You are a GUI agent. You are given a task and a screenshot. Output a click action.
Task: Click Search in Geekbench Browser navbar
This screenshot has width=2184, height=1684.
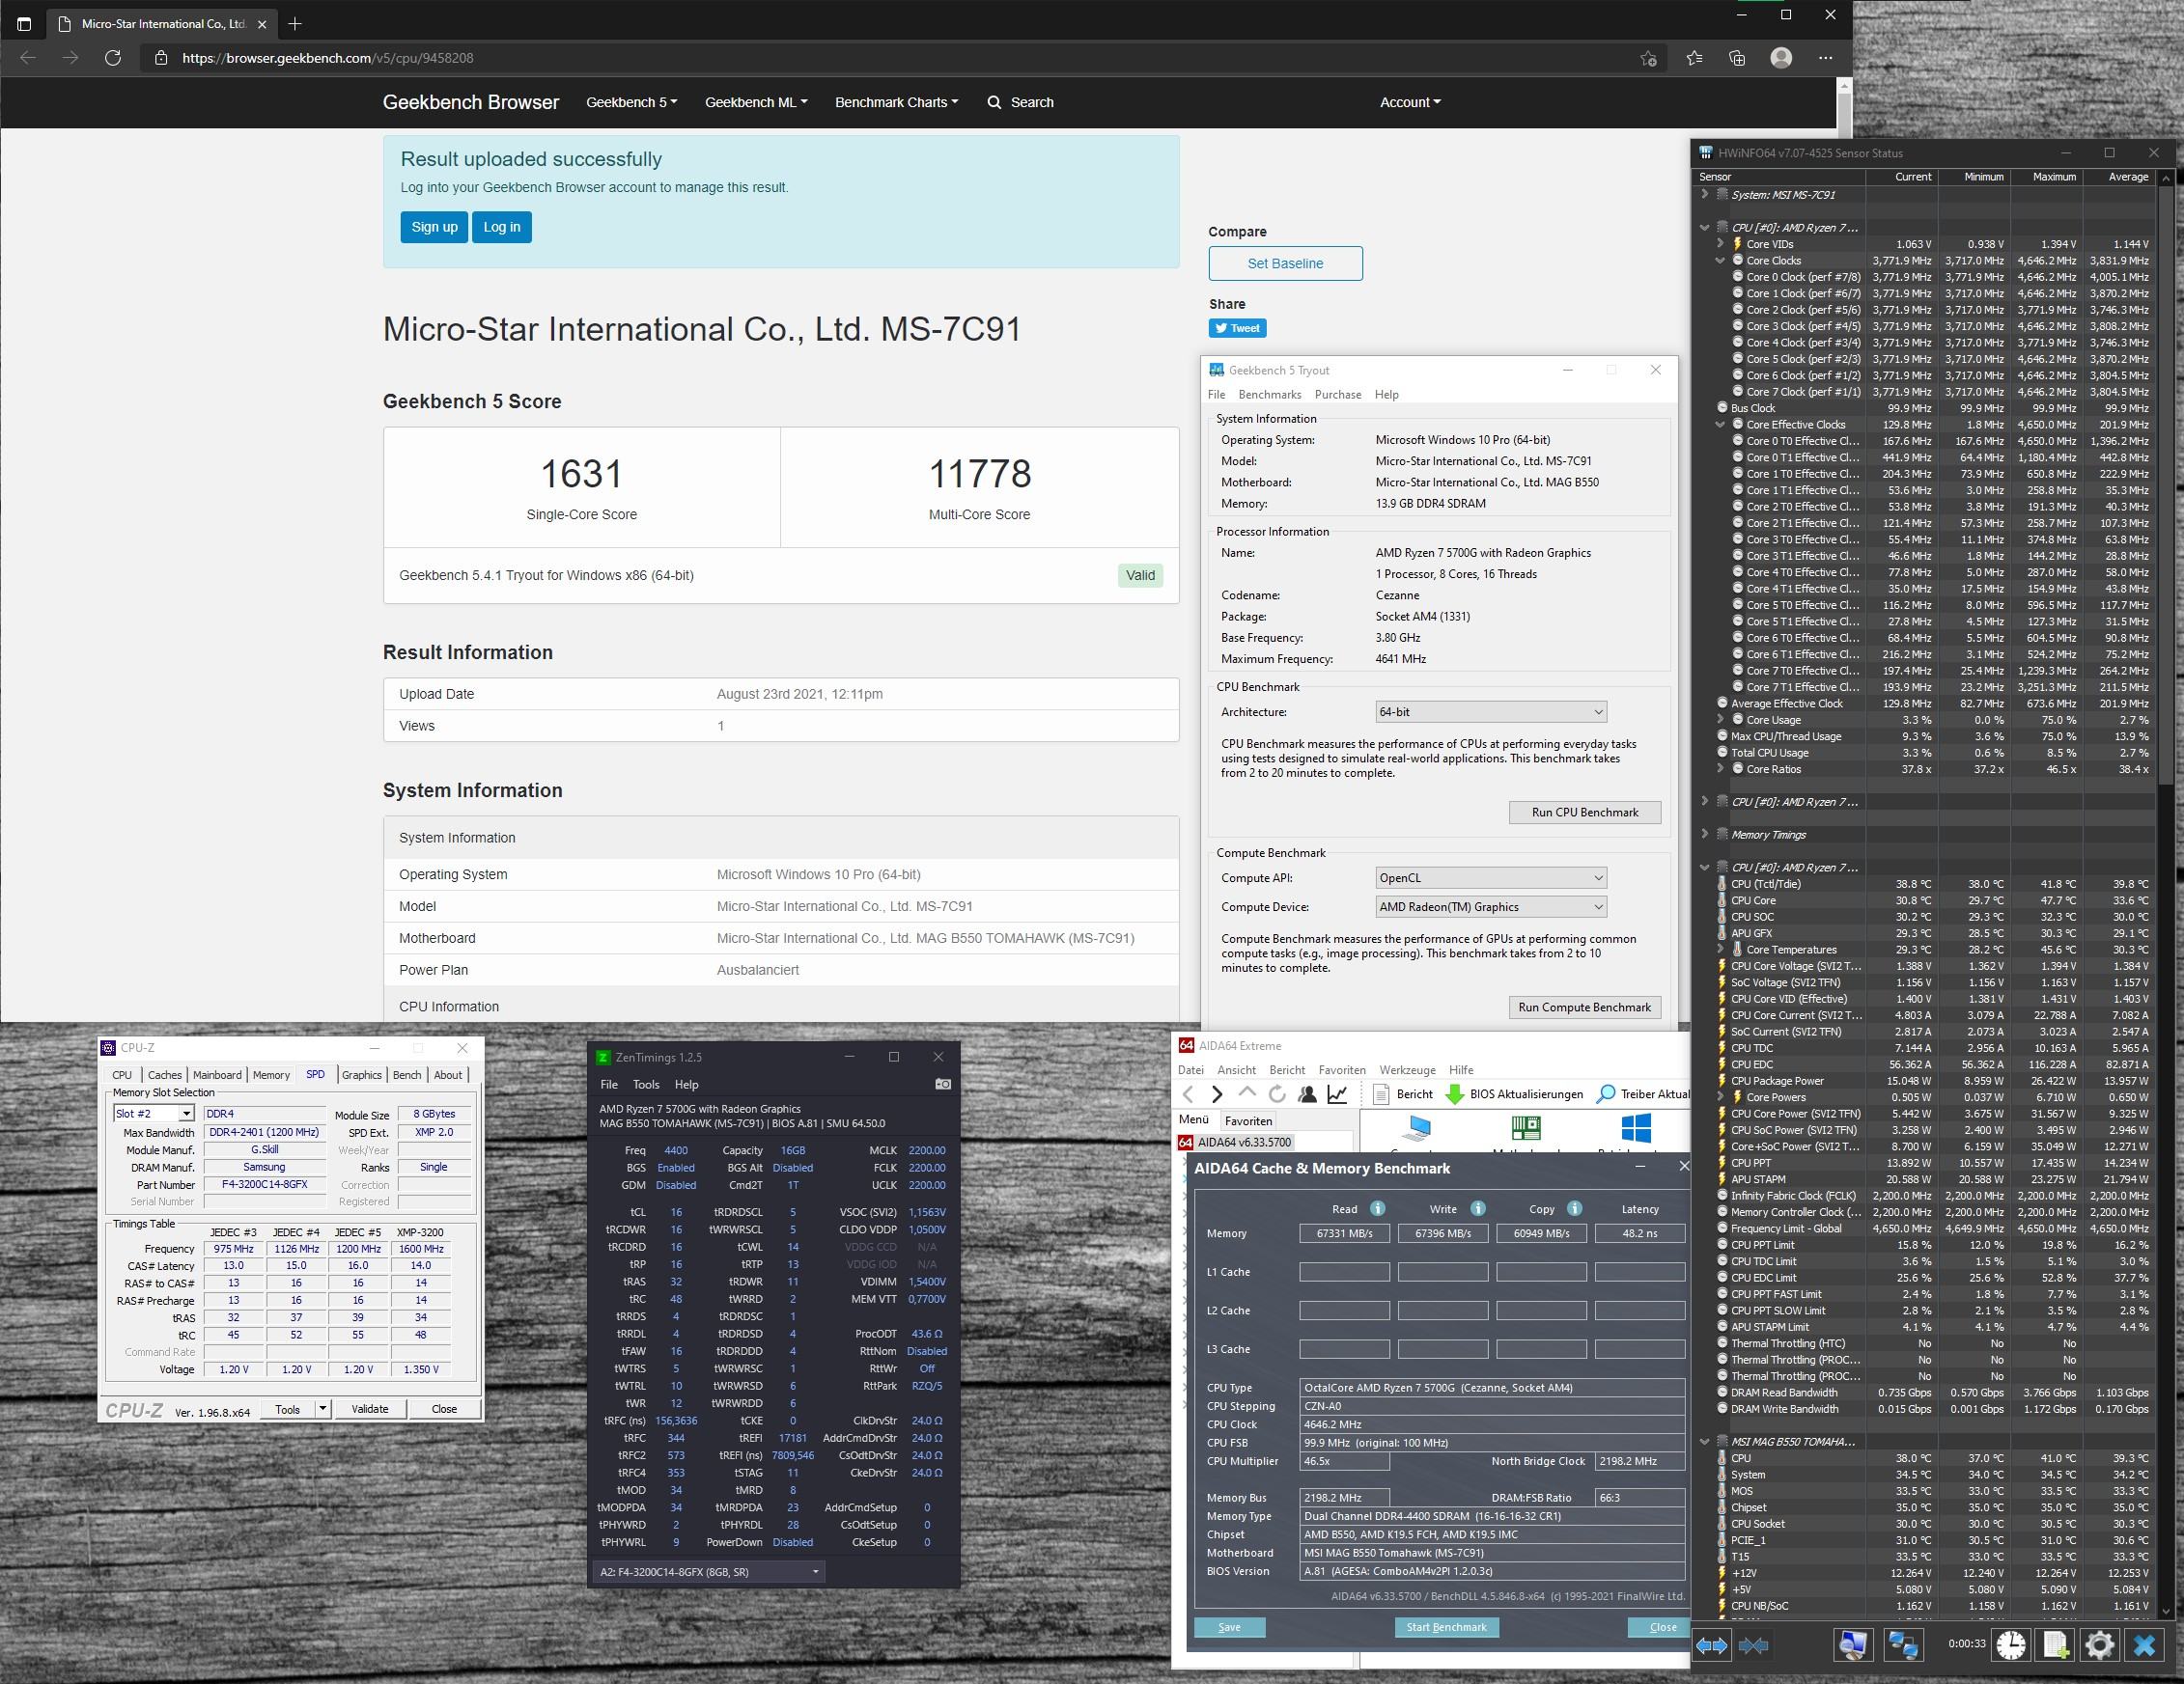coord(1021,102)
